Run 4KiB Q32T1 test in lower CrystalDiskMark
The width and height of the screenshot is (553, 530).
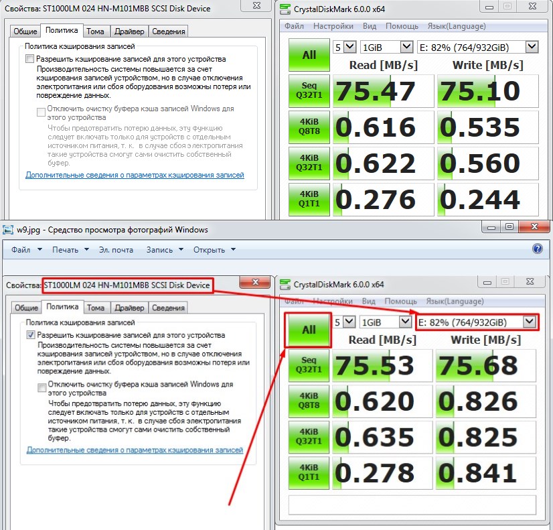308,437
